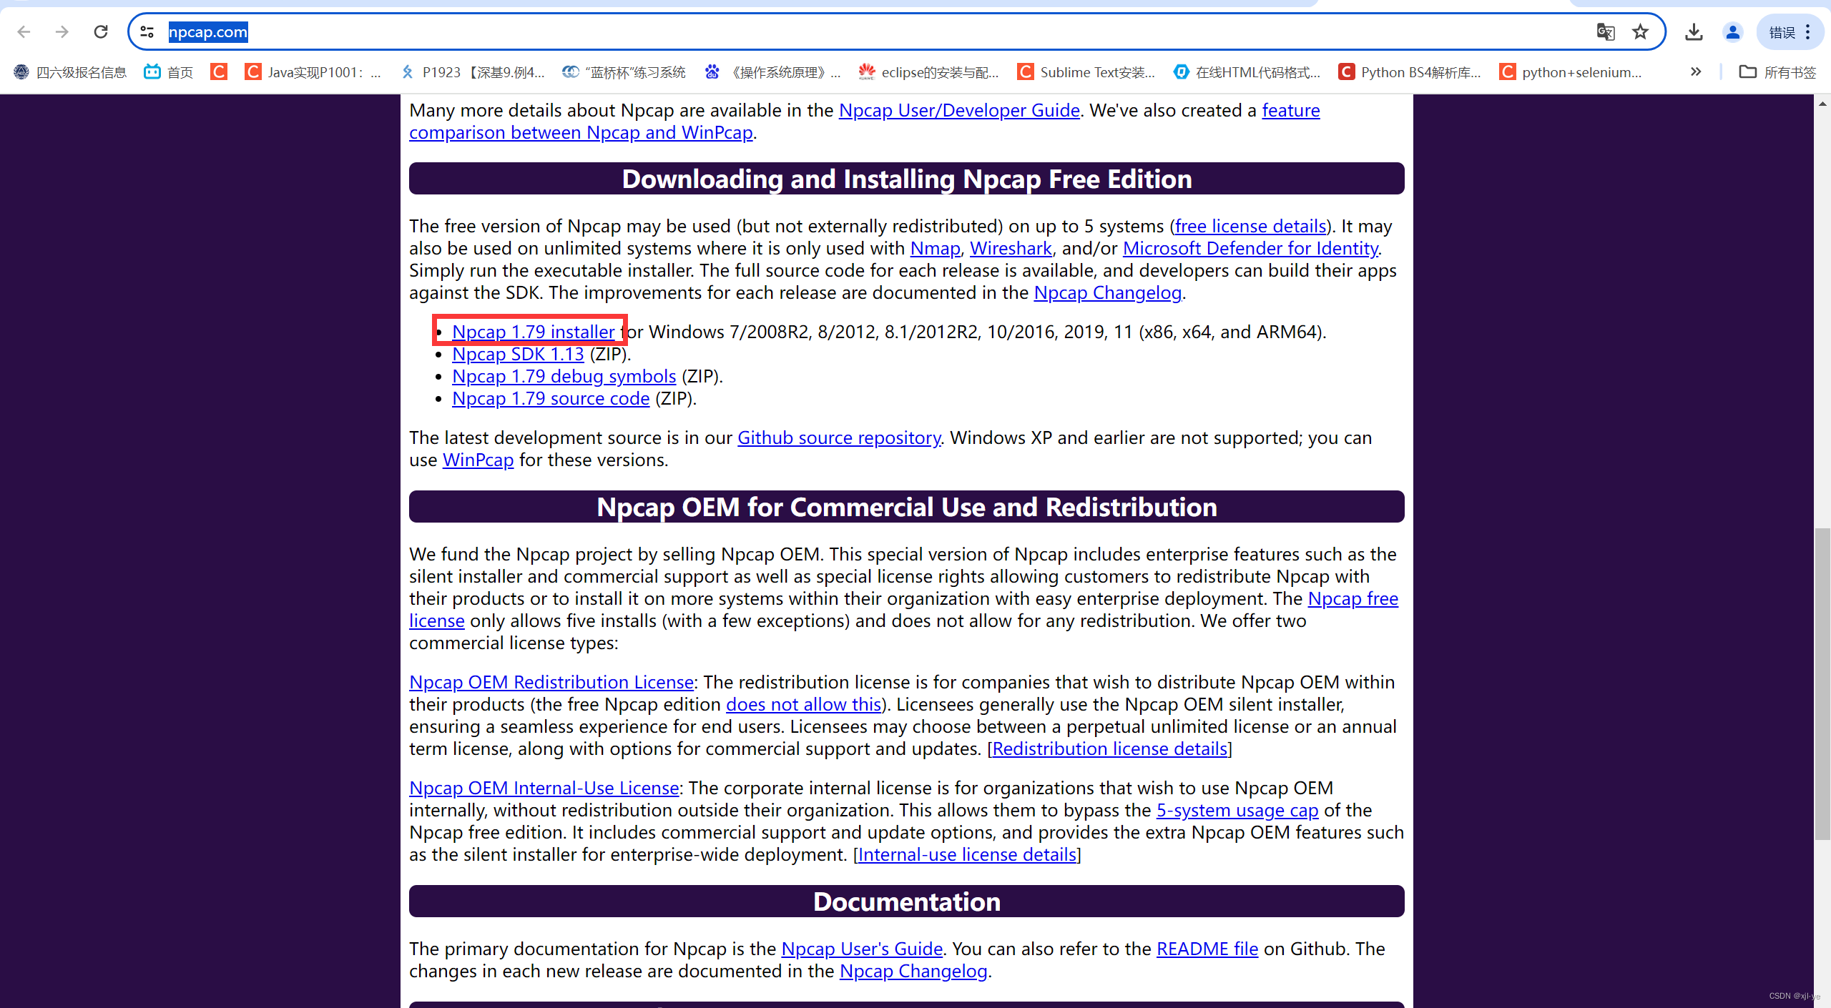
Task: Open the P1923 深基9.例4 bookmark
Action: click(x=473, y=72)
